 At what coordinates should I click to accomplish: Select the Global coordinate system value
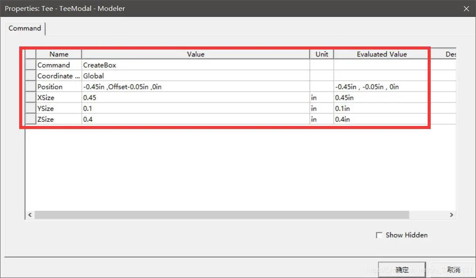coord(196,76)
